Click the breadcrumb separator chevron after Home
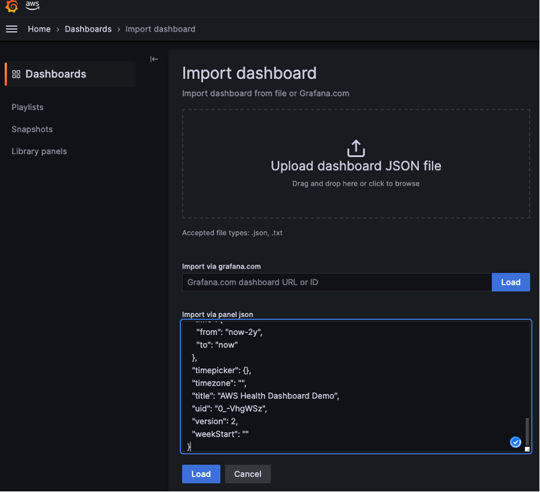 click(x=57, y=29)
